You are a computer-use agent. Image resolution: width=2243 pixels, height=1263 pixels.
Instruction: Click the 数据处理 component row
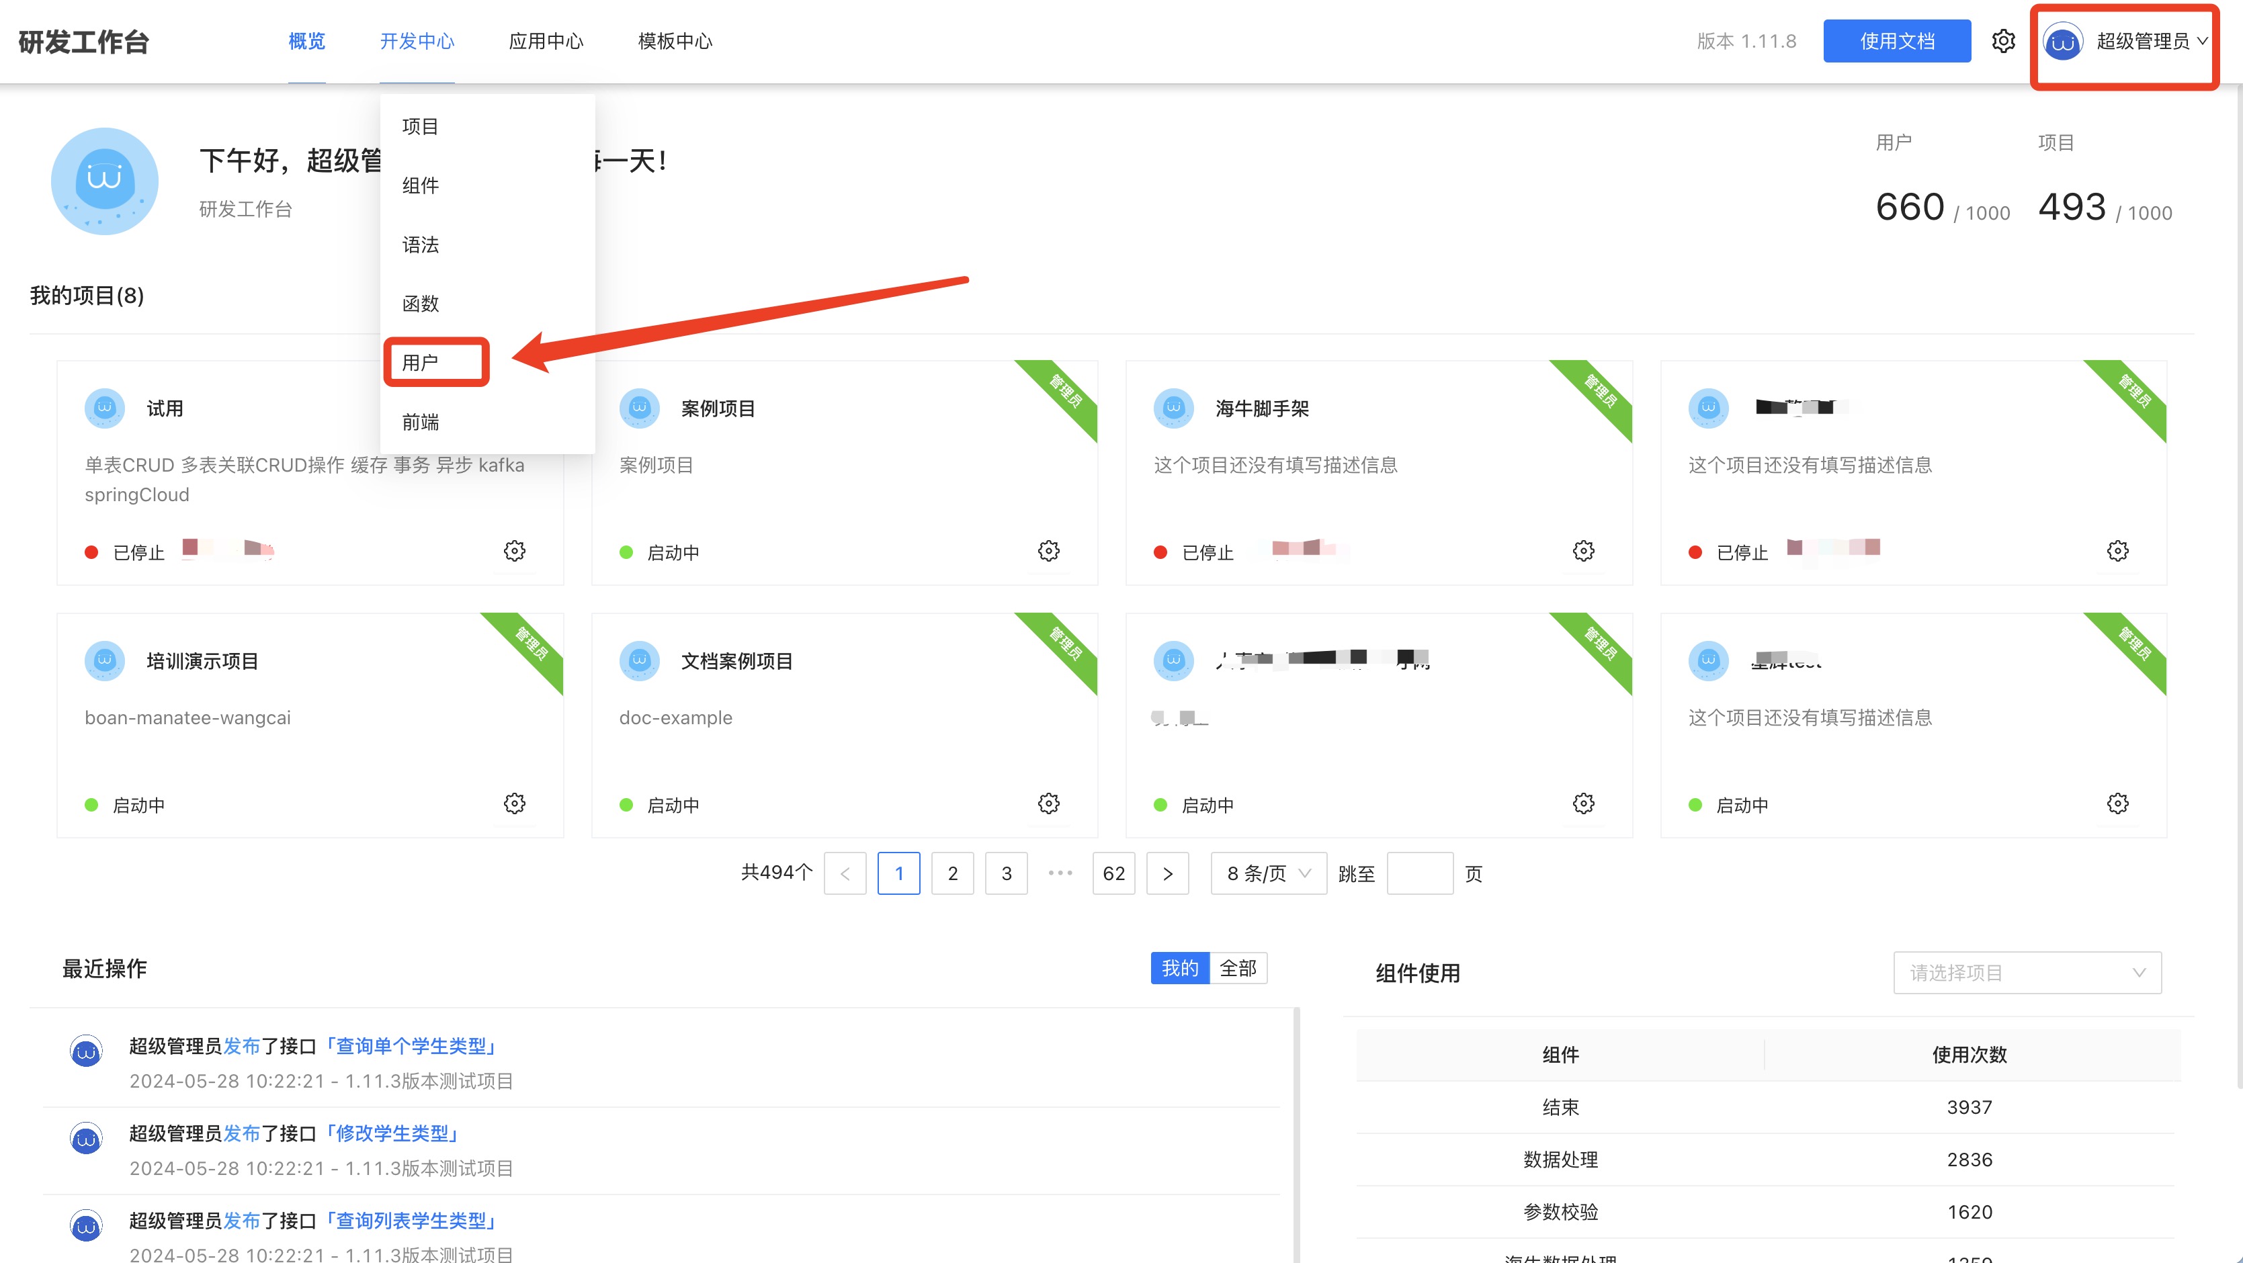click(1766, 1160)
